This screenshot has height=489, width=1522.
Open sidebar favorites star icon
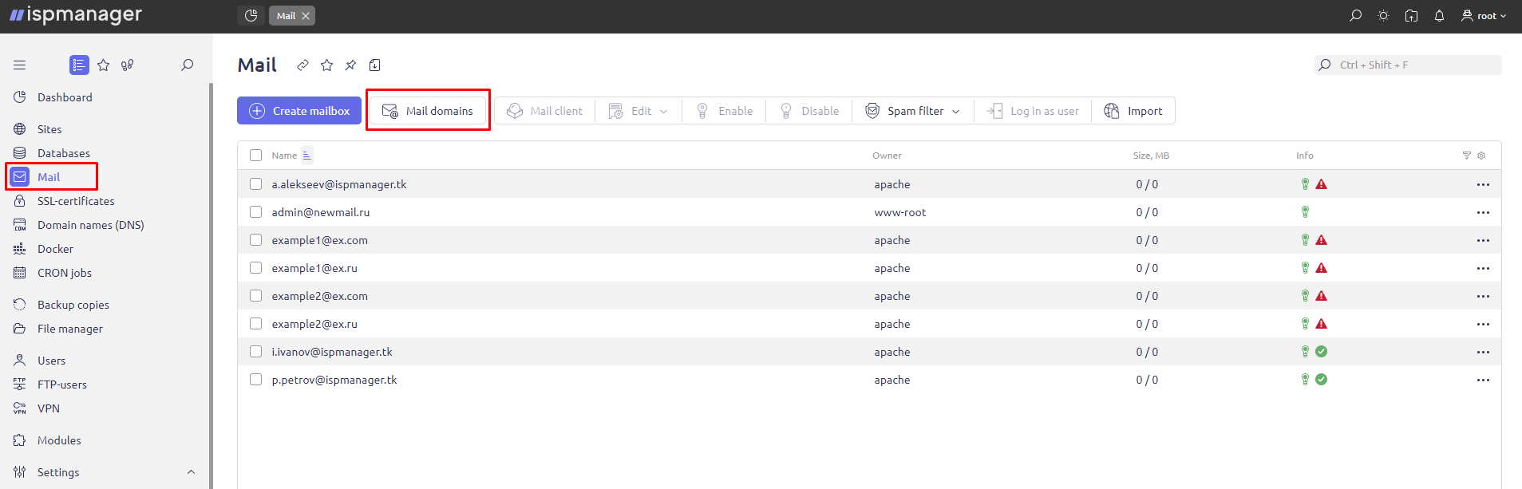[x=104, y=65]
